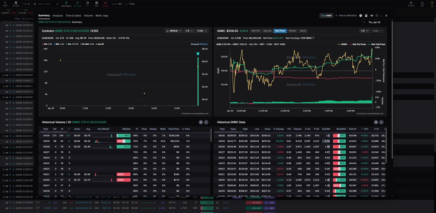This screenshot has width=436, height=213.
Task: Click circle icon in Historical Volume header
Action: click(x=206, y=122)
